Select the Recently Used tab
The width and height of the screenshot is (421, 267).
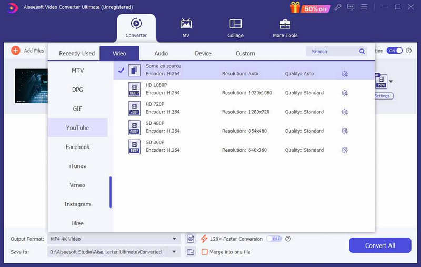point(77,54)
